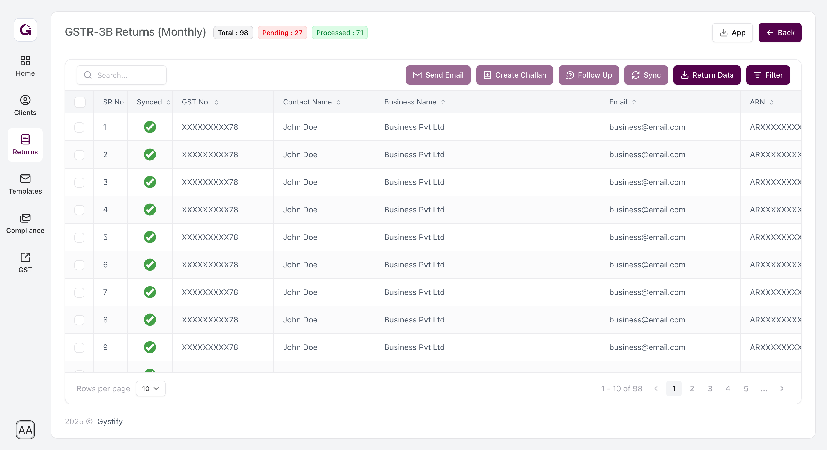
Task: Open the Home dashboard icon
Action: coord(25,61)
